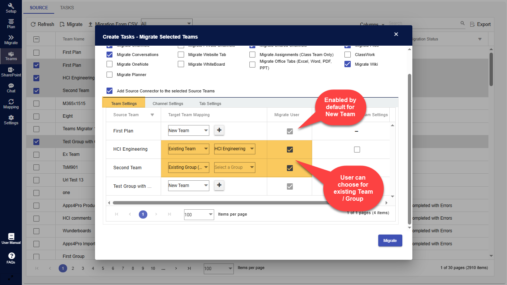The image size is (507, 285).
Task: Add mapping with plus button for Test Group row
Action: 219,185
